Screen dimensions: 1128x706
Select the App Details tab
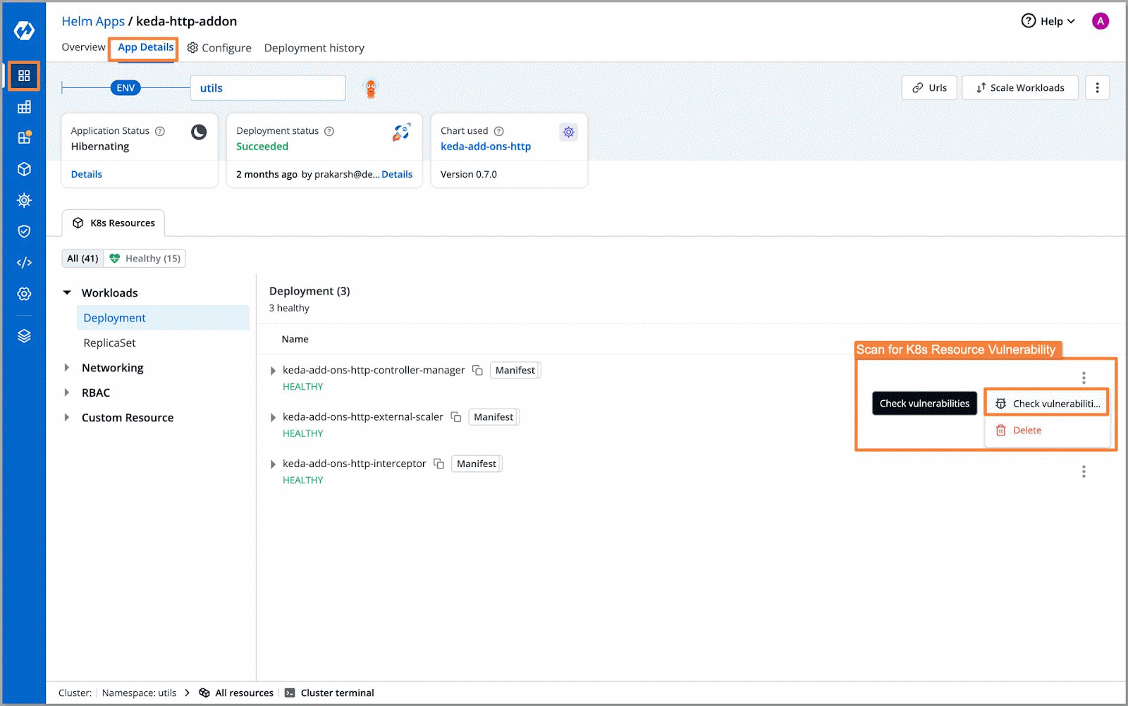tap(145, 47)
